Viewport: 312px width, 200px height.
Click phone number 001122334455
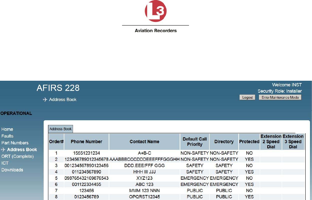tap(86, 184)
